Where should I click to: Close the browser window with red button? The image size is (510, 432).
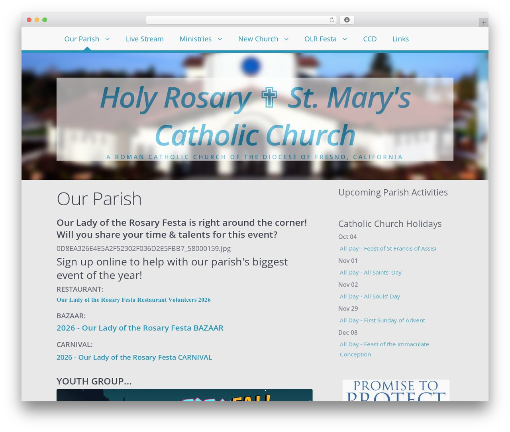(29, 20)
